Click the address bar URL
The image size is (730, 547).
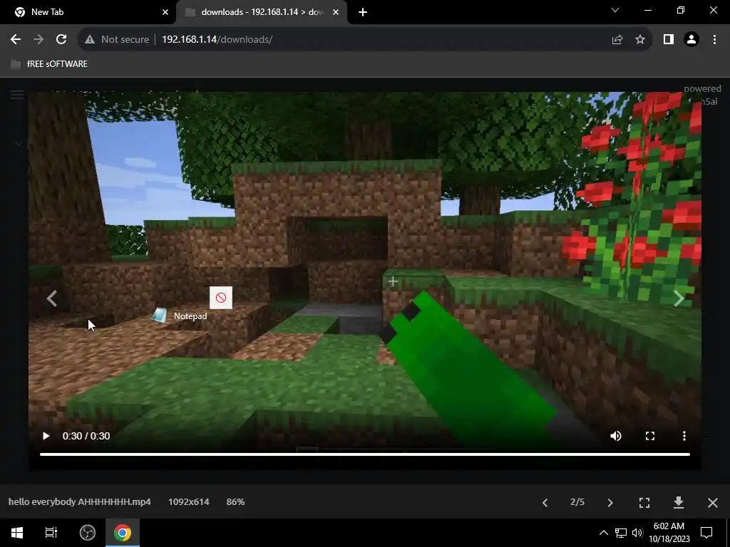pos(217,40)
